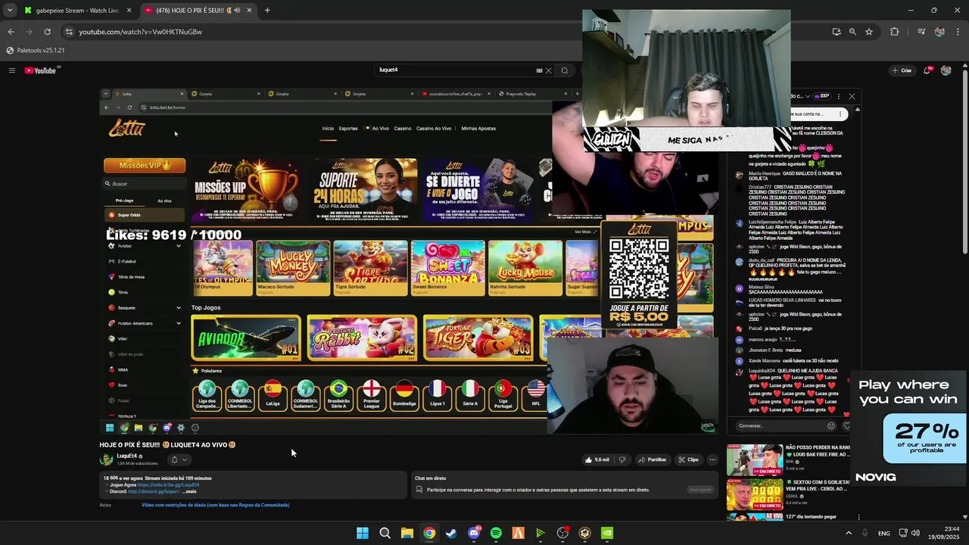
Task: Open Chrome extensions puzzle icon
Action: point(895,32)
